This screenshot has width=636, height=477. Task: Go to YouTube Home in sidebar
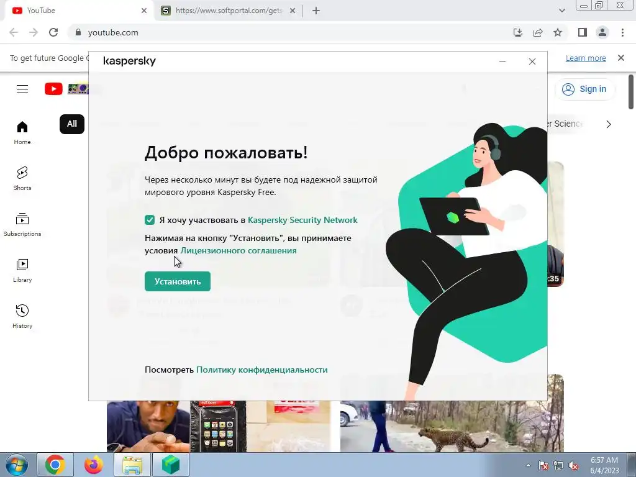(22, 133)
